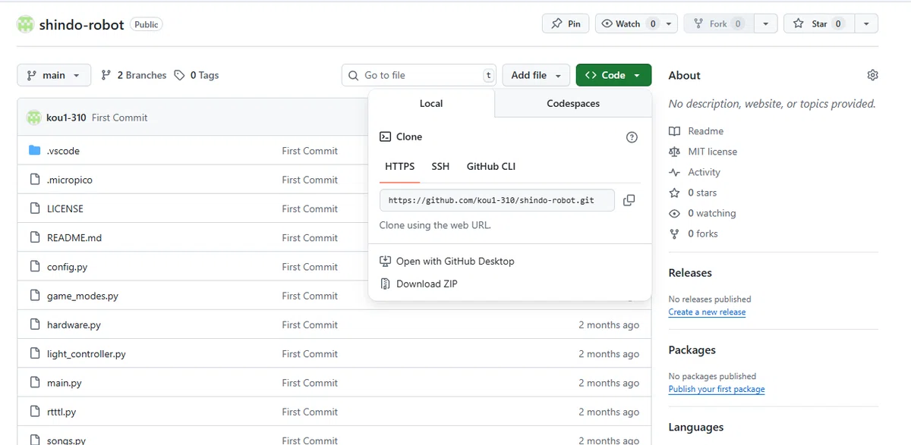Image resolution: width=911 pixels, height=445 pixels.
Task: Open the README.md file
Action: point(74,237)
